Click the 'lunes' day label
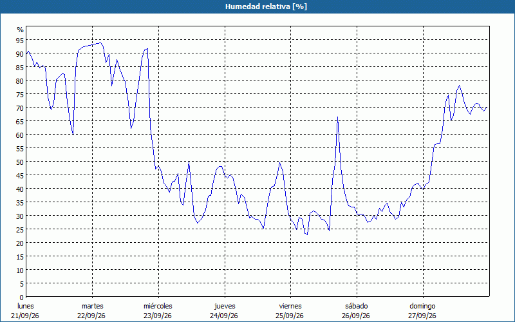Image resolution: width=515 pixels, height=322 pixels. (26, 306)
